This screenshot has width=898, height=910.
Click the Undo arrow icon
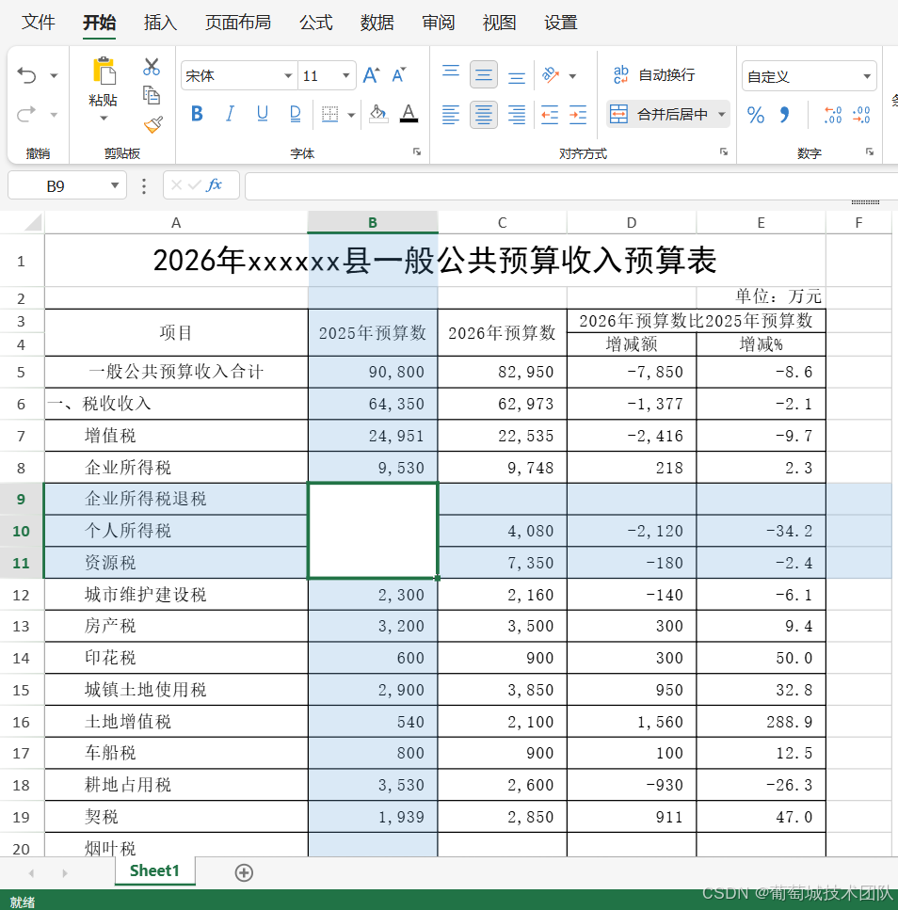26,75
